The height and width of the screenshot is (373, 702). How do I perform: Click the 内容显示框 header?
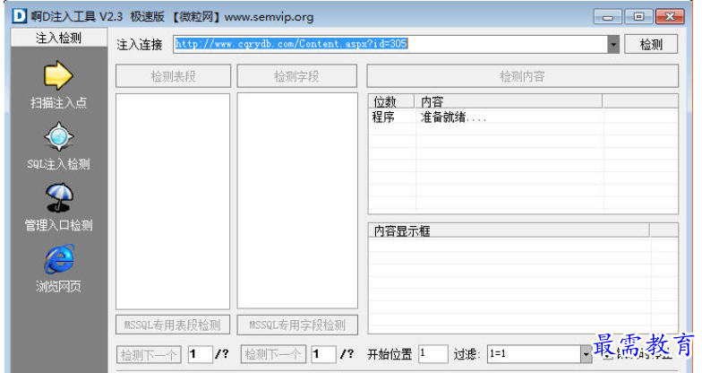tap(509, 231)
